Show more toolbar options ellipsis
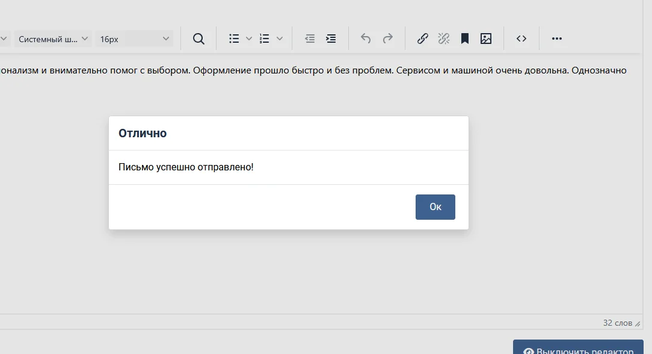The image size is (652, 354). tap(557, 39)
